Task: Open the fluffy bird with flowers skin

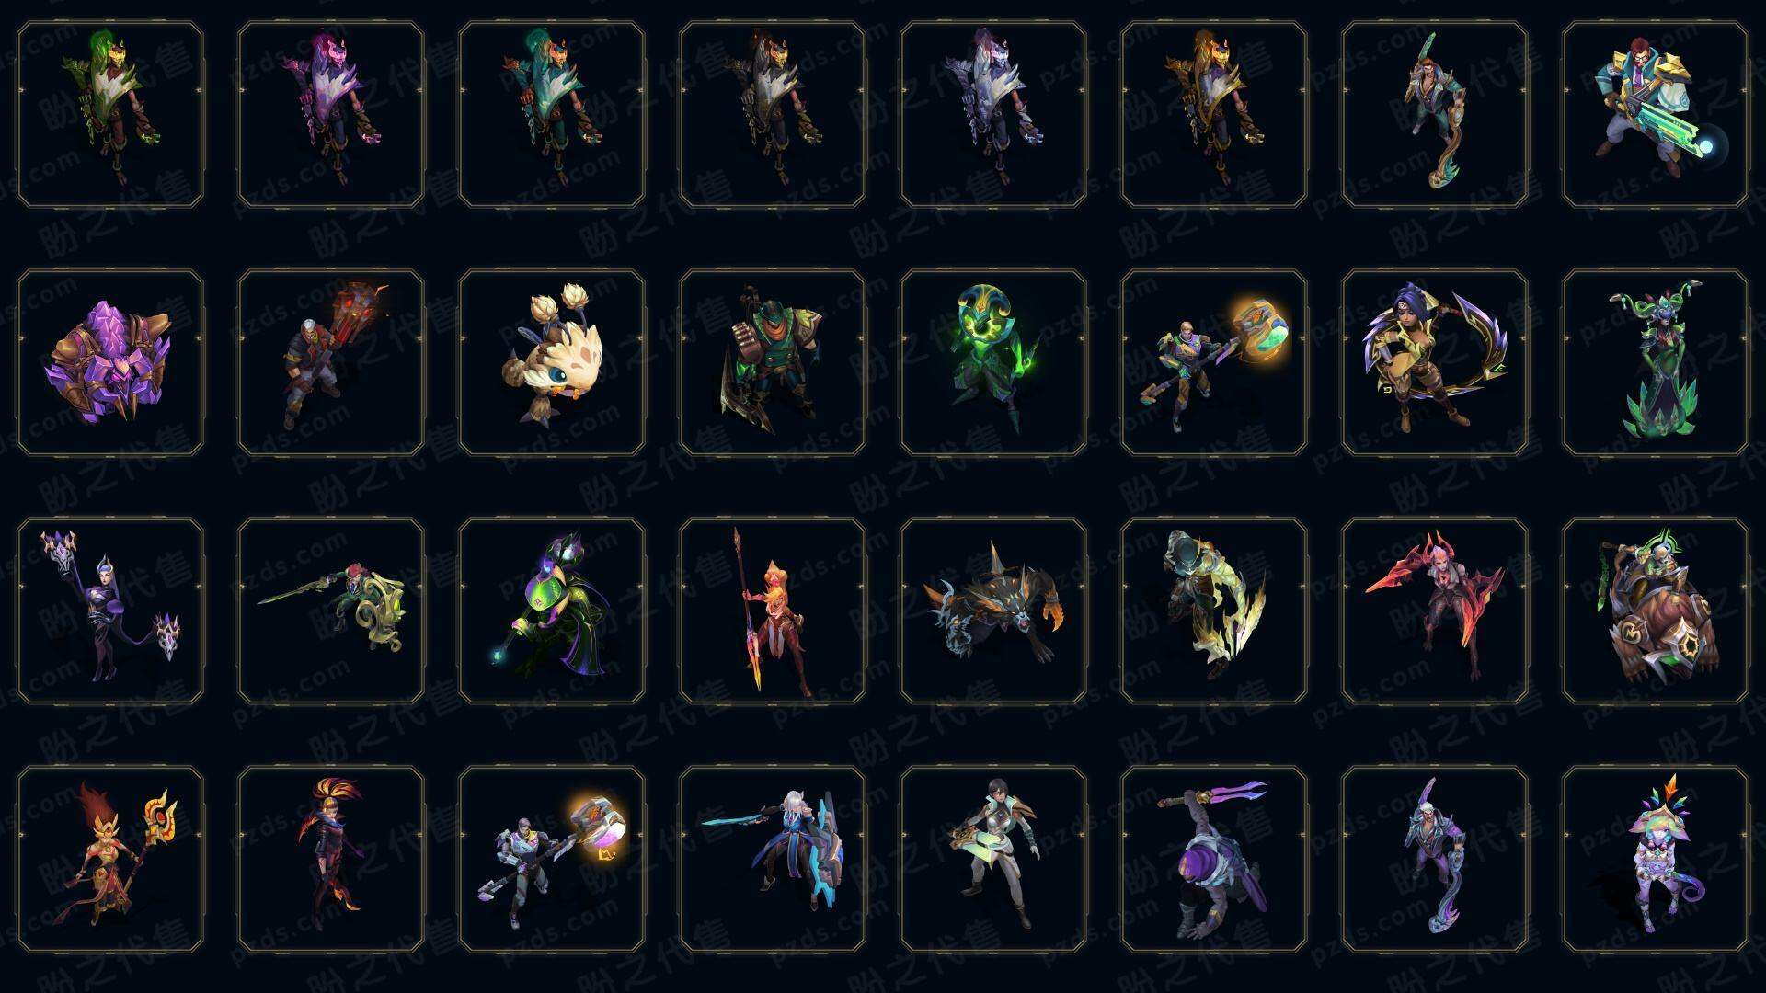Action: [x=552, y=362]
